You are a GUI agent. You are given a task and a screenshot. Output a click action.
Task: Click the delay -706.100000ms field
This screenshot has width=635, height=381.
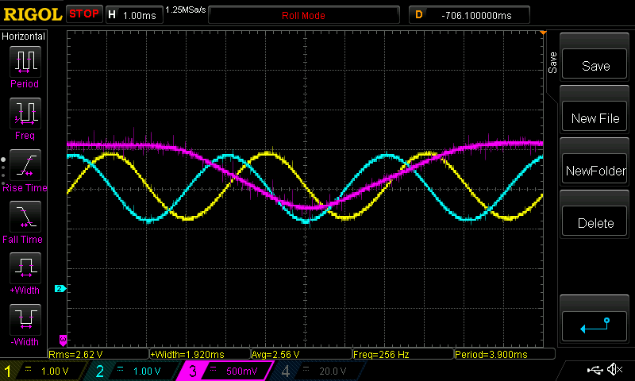[x=469, y=15]
